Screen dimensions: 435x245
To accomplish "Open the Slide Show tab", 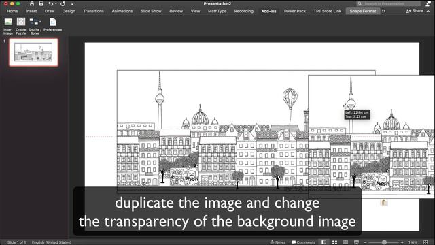I will [151, 11].
